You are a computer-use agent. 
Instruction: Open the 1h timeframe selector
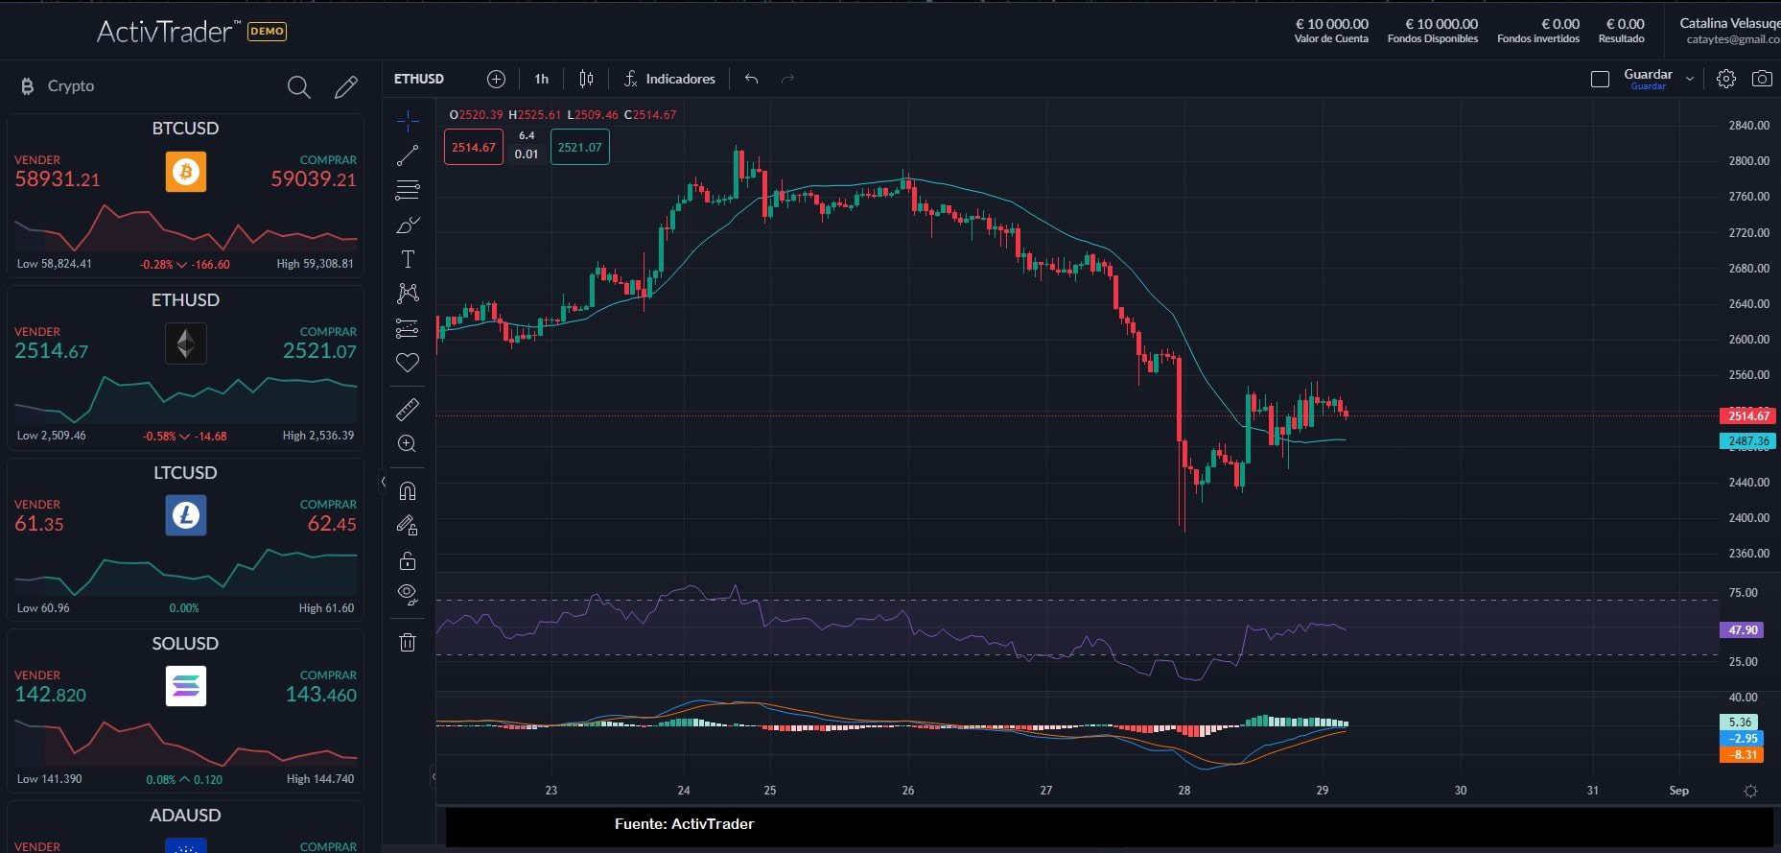coord(541,79)
